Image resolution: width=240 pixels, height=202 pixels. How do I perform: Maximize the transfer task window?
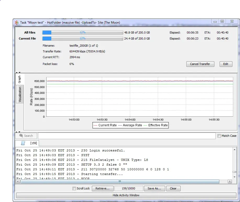click(x=222, y=22)
